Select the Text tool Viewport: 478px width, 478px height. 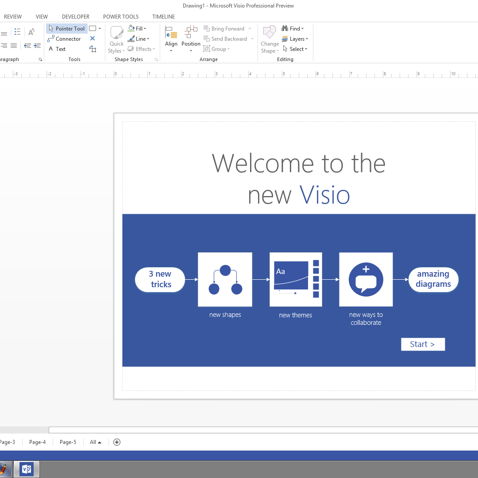point(58,49)
